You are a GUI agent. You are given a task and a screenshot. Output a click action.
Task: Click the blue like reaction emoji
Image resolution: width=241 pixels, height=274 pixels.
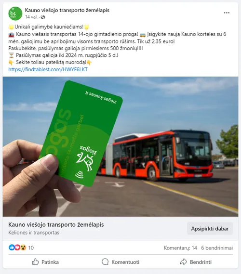[12, 248]
